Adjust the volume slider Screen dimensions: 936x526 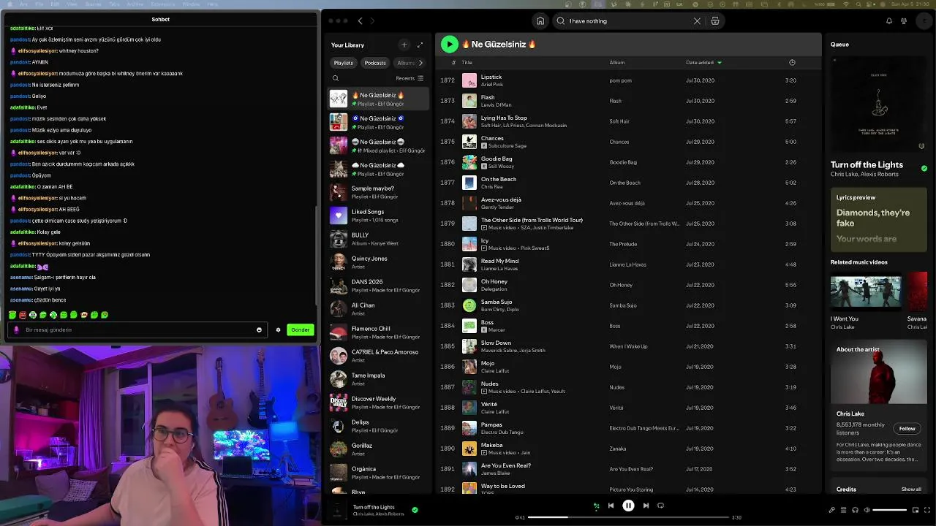[890, 510]
